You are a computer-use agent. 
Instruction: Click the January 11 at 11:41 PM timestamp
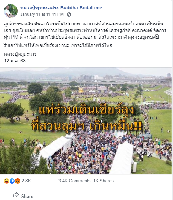pos(42,14)
